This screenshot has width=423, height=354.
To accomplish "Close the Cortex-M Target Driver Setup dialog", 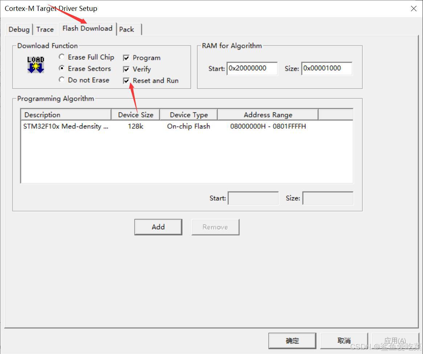I will click(x=414, y=9).
